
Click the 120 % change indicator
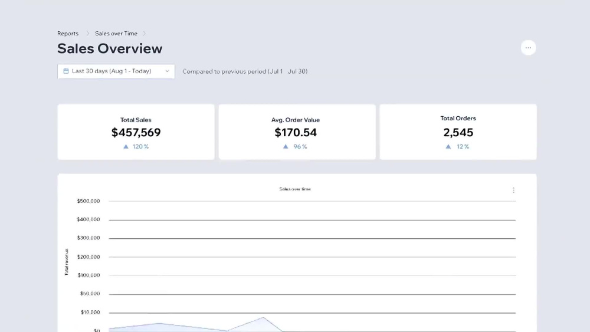pos(140,147)
